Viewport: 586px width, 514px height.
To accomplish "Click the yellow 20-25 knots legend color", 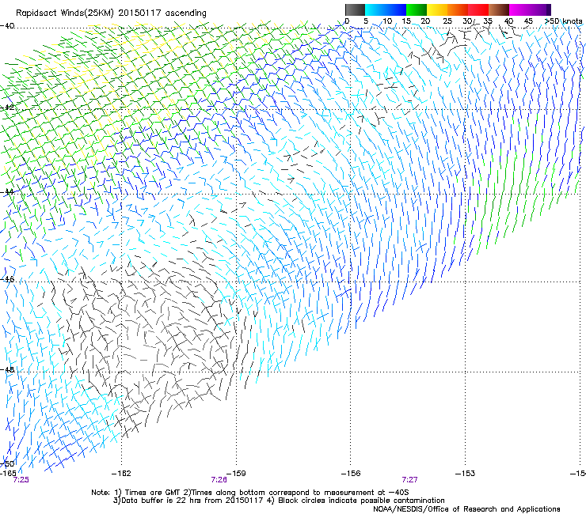I will tap(437, 9).
